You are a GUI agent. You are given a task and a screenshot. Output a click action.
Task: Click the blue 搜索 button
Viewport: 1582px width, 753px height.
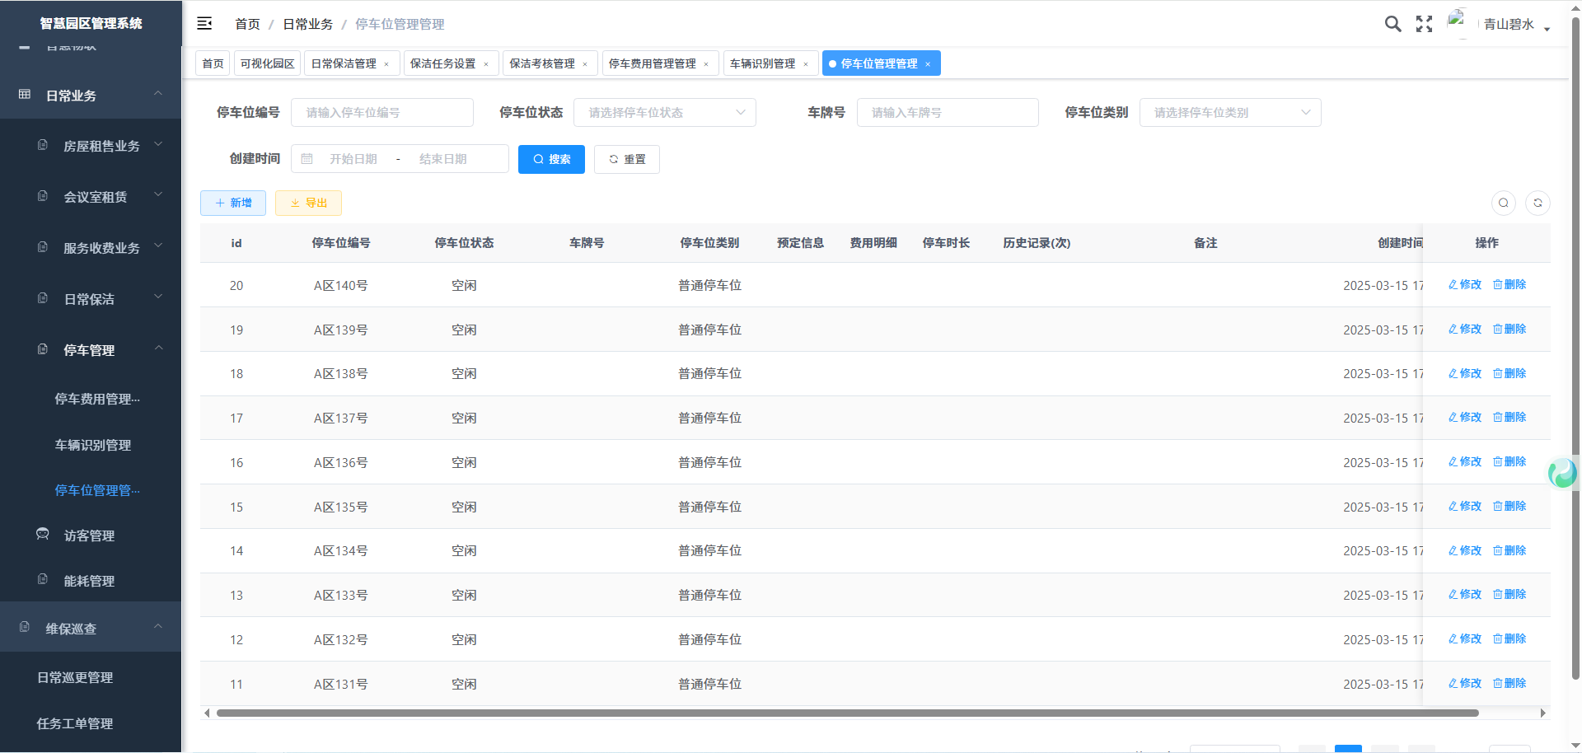(551, 159)
